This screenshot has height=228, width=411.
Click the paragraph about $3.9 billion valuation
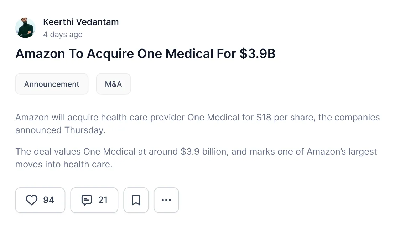(196, 158)
